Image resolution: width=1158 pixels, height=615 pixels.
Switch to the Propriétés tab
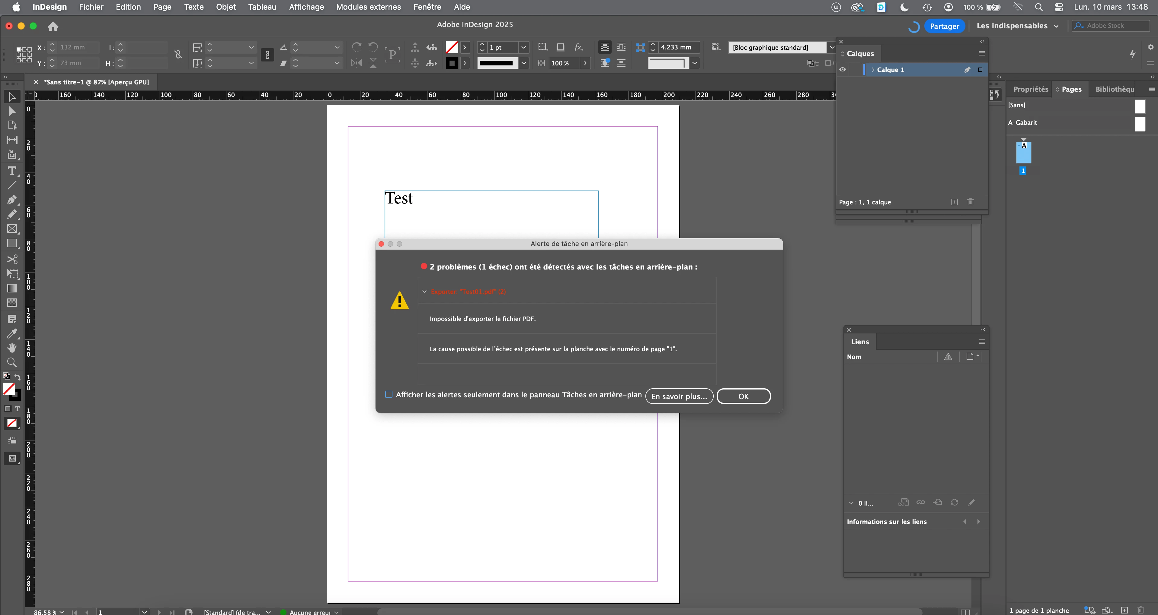(1030, 89)
